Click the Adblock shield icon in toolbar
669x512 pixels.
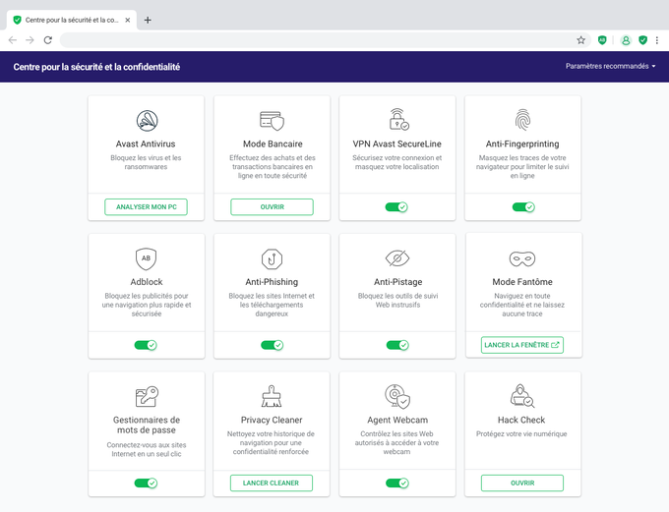(x=602, y=40)
